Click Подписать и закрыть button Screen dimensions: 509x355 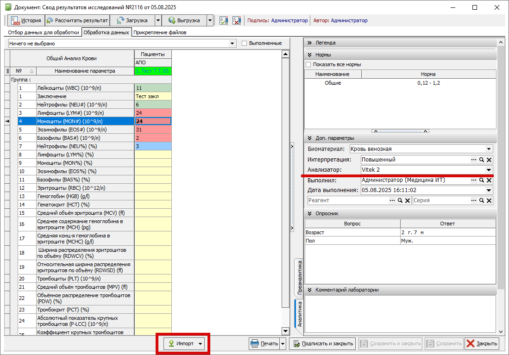coord(322,343)
